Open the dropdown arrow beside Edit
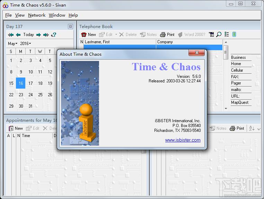Screen dimensions: 264x199 click(116, 35)
